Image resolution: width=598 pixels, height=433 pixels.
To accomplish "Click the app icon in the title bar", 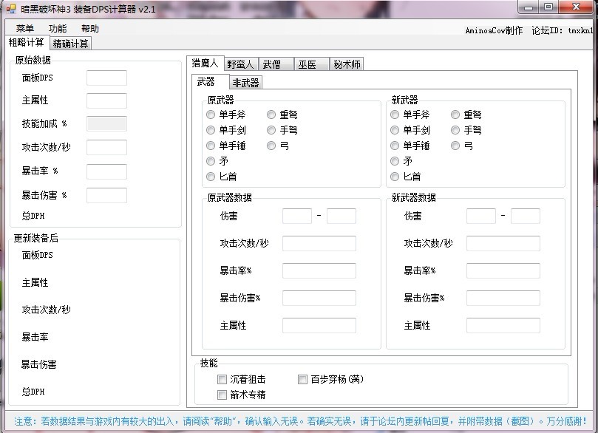I will pyautogui.click(x=10, y=8).
